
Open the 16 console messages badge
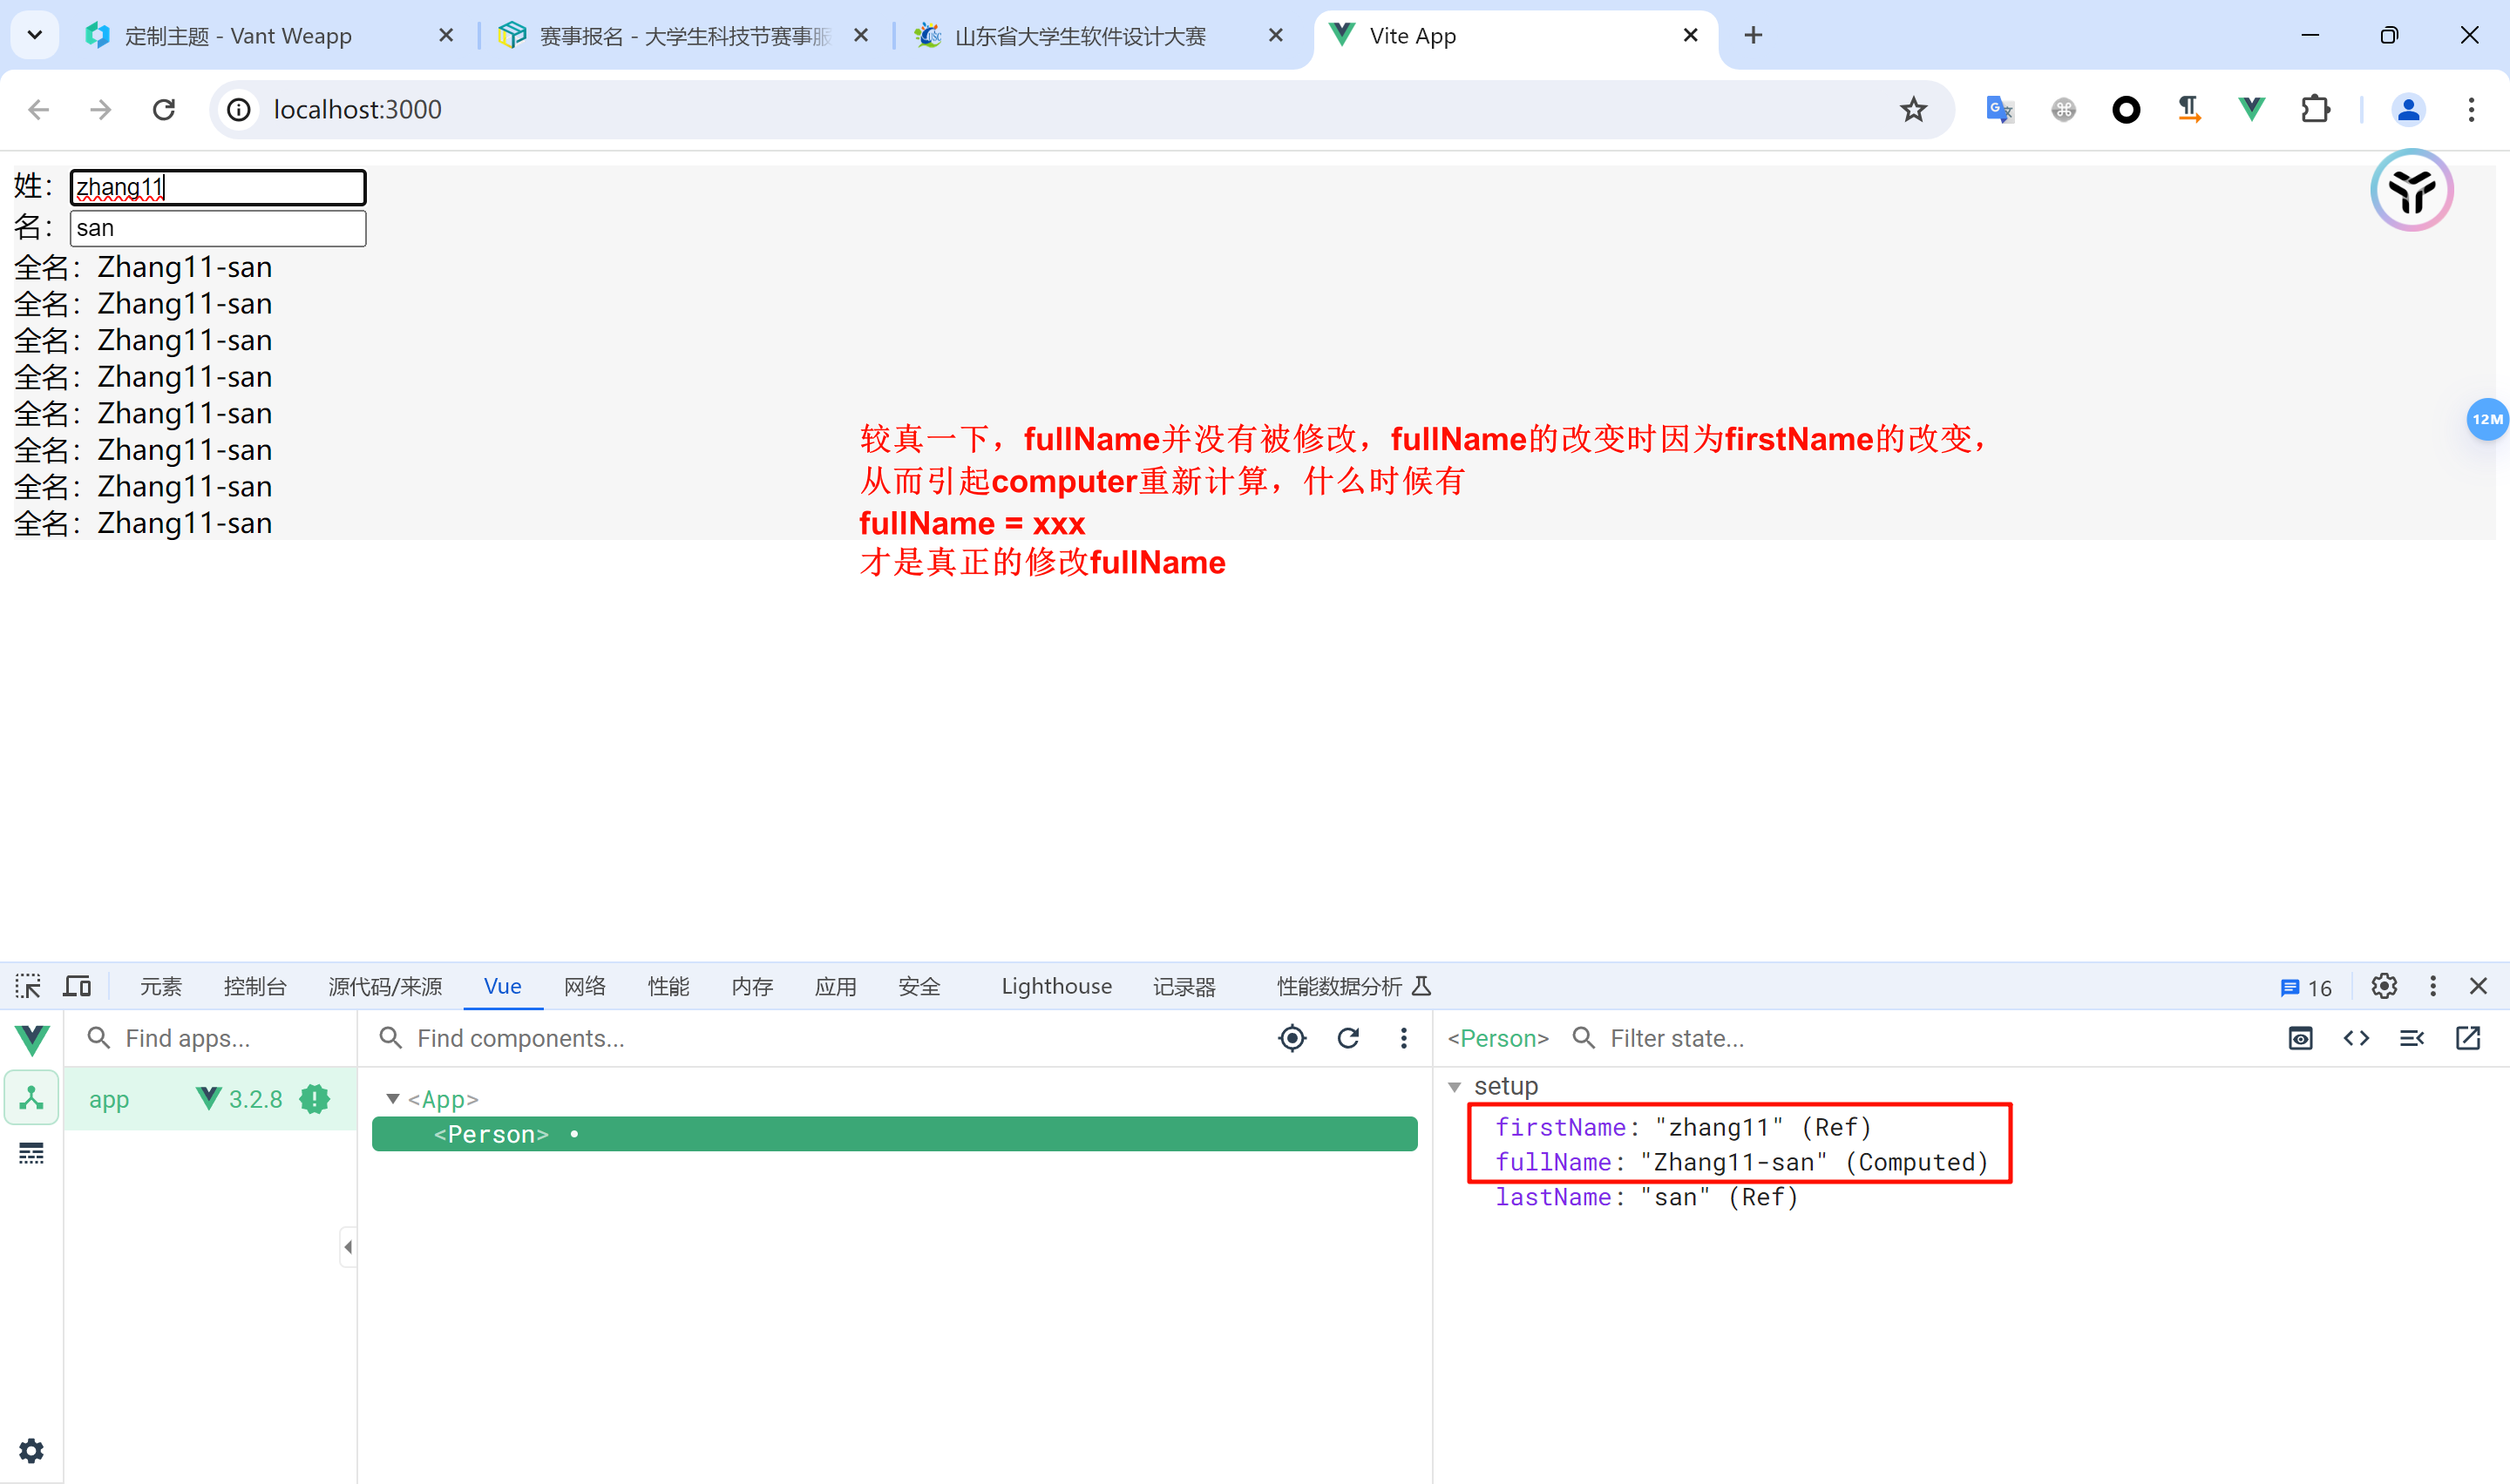2305,988
